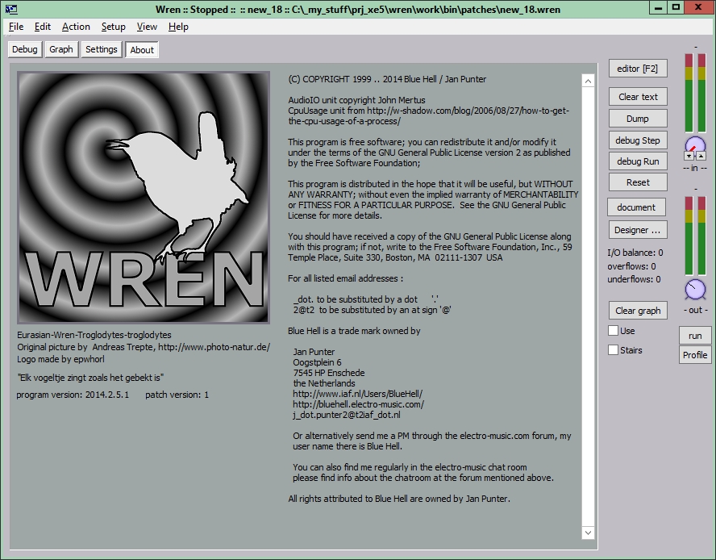The image size is (716, 560).
Task: Switch to the Graph tab
Action: [61, 49]
